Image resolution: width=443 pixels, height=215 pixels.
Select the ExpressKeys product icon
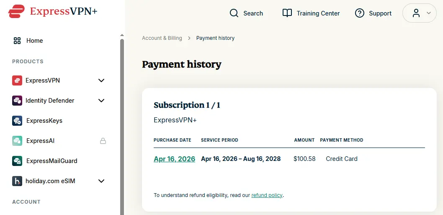17,121
